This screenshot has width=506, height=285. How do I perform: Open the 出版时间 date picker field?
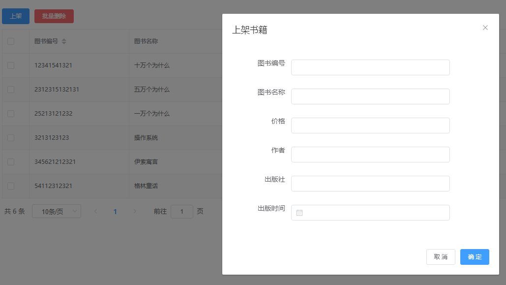[374, 213]
